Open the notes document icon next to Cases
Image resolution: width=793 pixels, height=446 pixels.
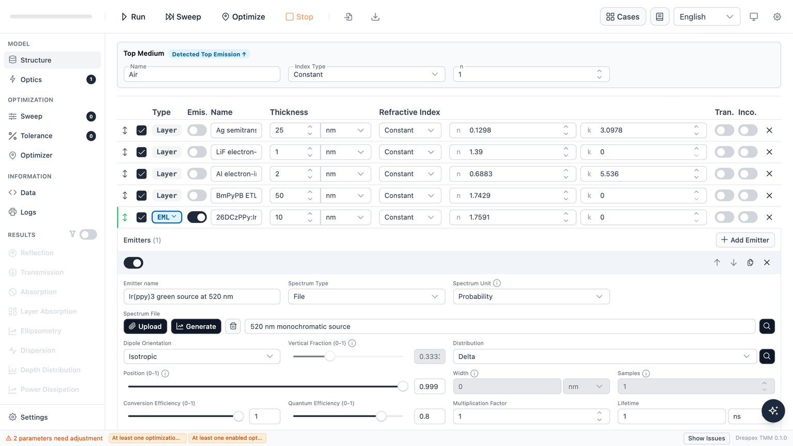point(659,17)
